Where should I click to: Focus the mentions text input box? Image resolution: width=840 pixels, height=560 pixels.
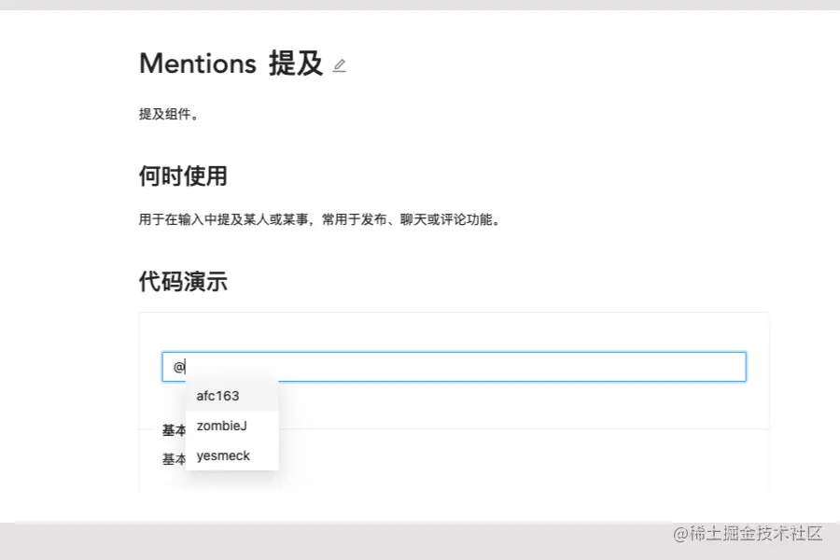[467, 367]
